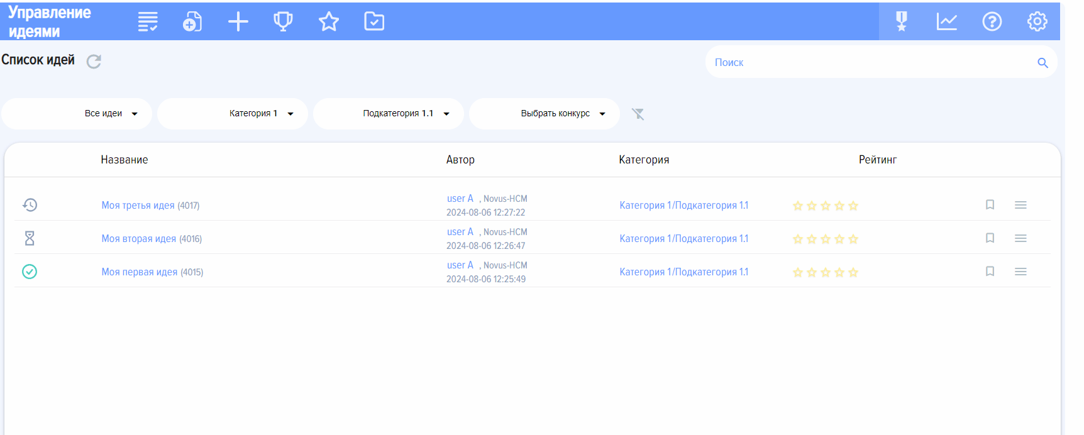Open the line chart statistics icon
Image resolution: width=1084 pixels, height=435 pixels.
click(947, 22)
